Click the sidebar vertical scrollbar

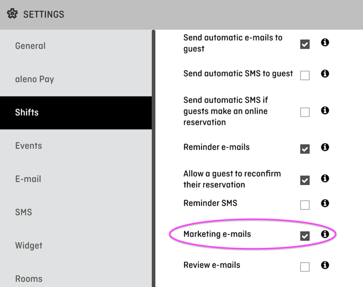pyautogui.click(x=153, y=158)
